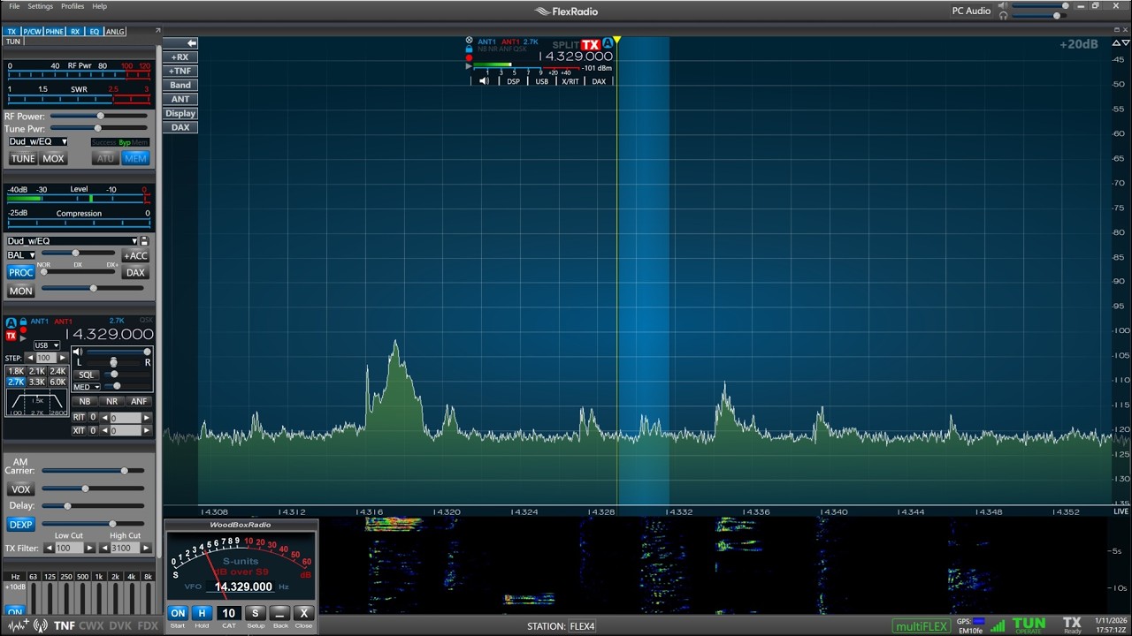The image size is (1132, 636).
Task: Click the signal strength bars icon
Action: (998, 625)
